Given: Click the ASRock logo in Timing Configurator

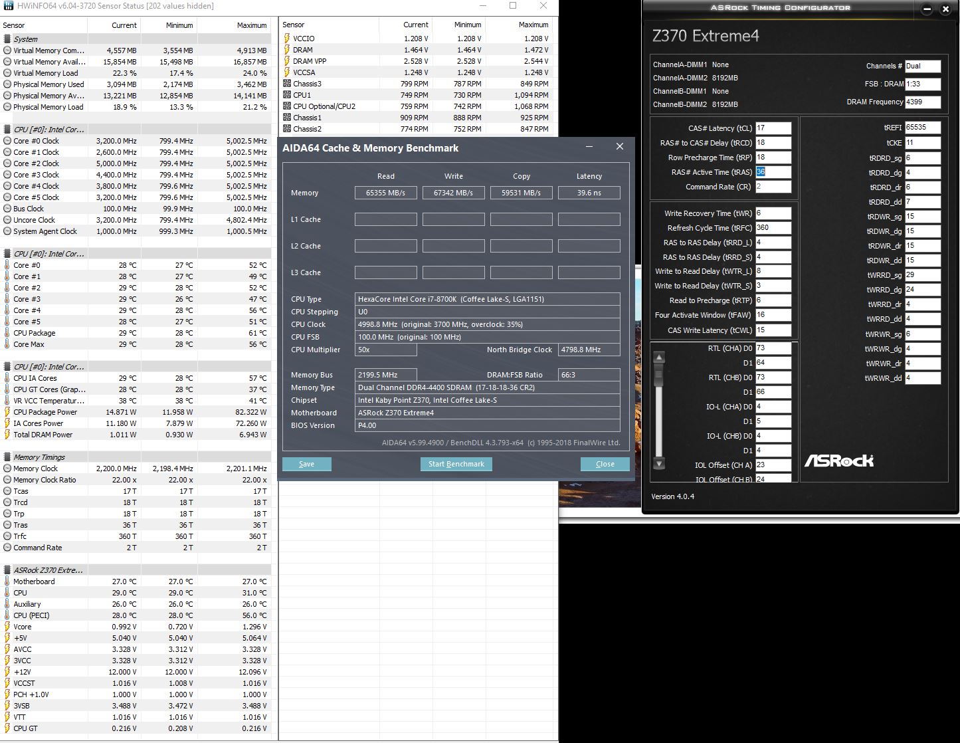Looking at the screenshot, I should (839, 461).
